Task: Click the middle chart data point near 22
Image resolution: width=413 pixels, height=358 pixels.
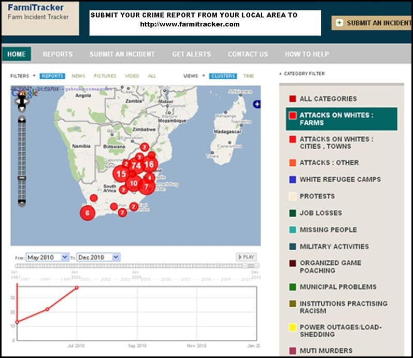Action: click(x=47, y=309)
